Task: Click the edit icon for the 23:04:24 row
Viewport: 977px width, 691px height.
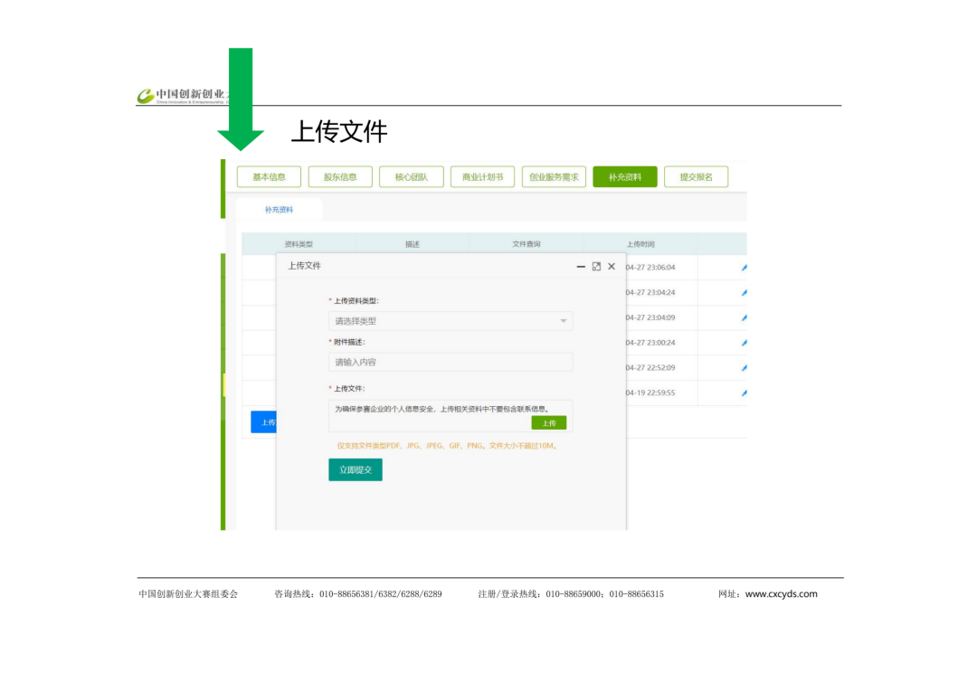Action: 744,293
